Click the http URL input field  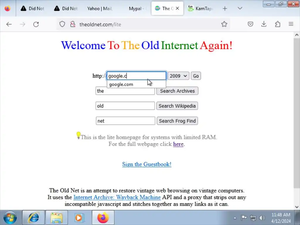(137, 76)
